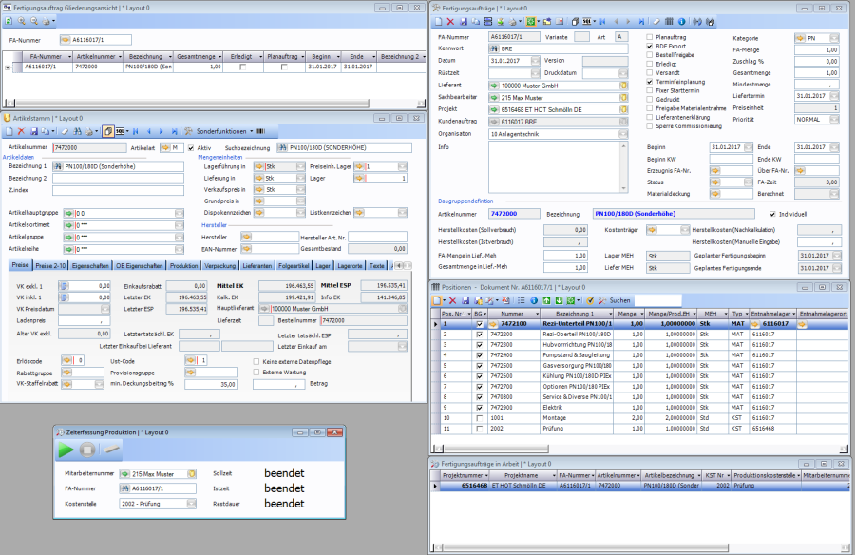The image size is (855, 555).
Task: Click red delete X in Fertigungsaufträge toolbar
Action: [450, 21]
